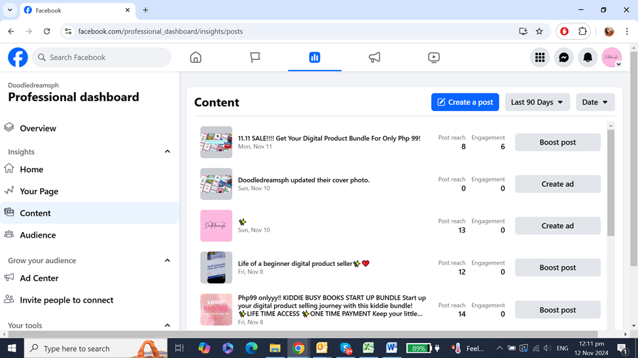This screenshot has width=638, height=358.
Task: Open Audience in the sidebar
Action: (x=90, y=235)
